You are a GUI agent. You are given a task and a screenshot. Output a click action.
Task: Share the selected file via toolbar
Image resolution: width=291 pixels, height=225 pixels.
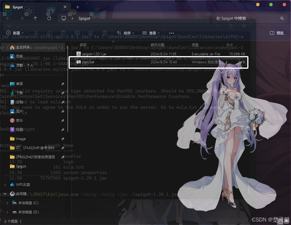click(91, 33)
